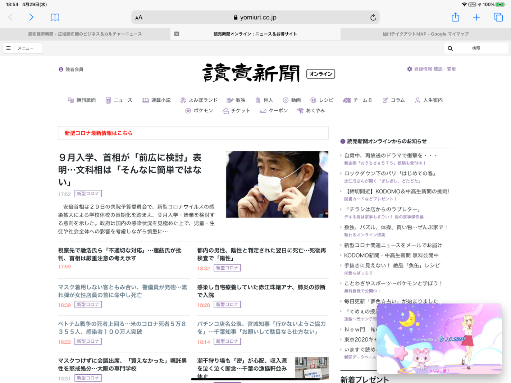The height and width of the screenshot is (383, 511).
Task: Open 登録情報 確認・変更 settings link
Action: (x=431, y=69)
